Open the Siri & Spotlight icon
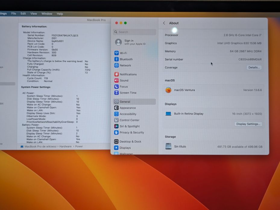This screenshot has width=280, height=210. pyautogui.click(x=116, y=126)
